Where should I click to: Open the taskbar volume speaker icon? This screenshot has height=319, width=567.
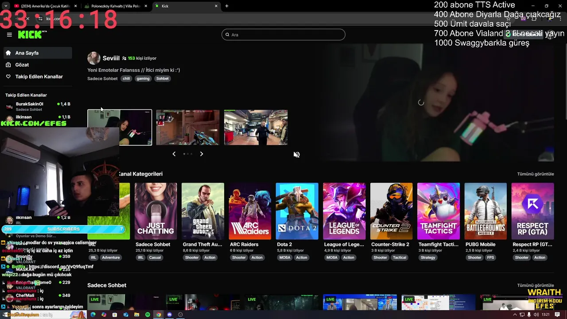(536, 315)
